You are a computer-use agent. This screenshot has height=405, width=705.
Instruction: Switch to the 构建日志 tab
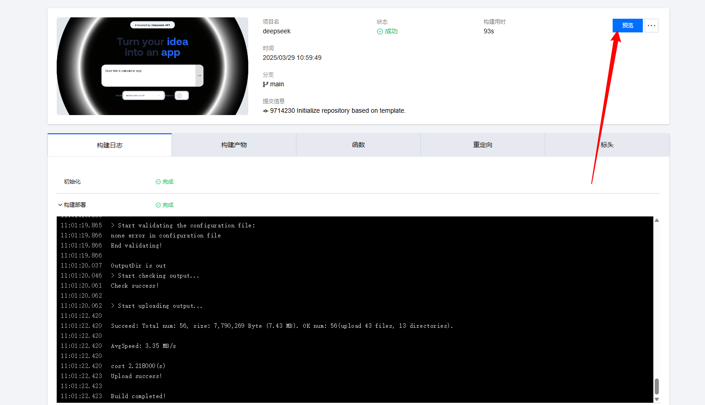click(x=110, y=145)
